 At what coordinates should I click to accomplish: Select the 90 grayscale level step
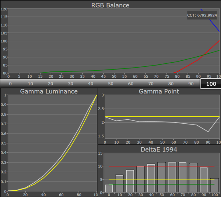click(191, 84)
